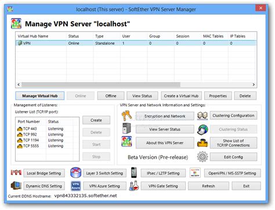275x210 pixels.
Task: Click the hub list horizontal scrollbar thumb
Action: 101,84
